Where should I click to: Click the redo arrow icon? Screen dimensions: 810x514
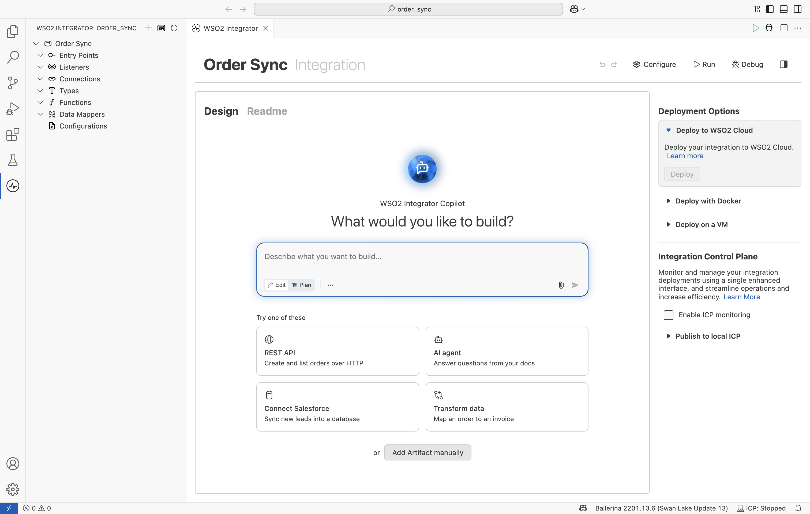click(614, 64)
